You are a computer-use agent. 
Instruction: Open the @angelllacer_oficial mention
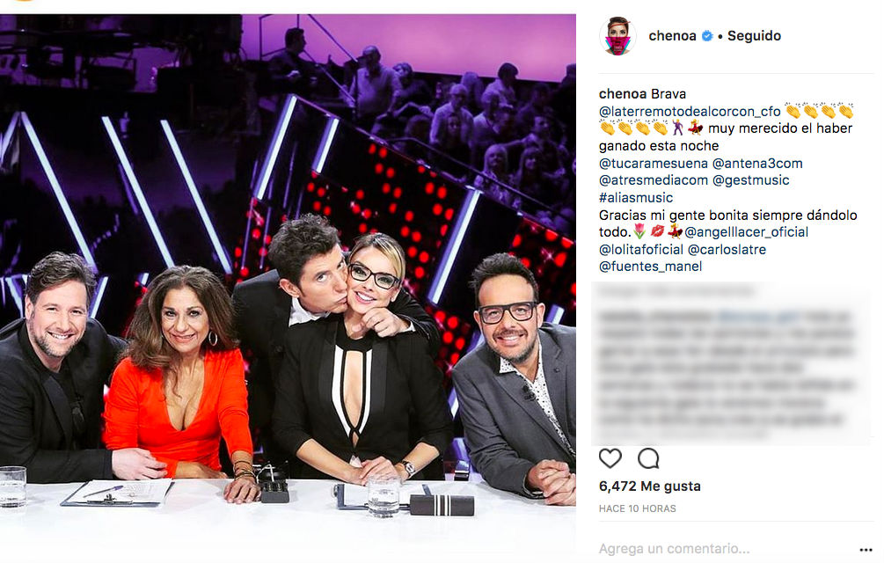(746, 232)
